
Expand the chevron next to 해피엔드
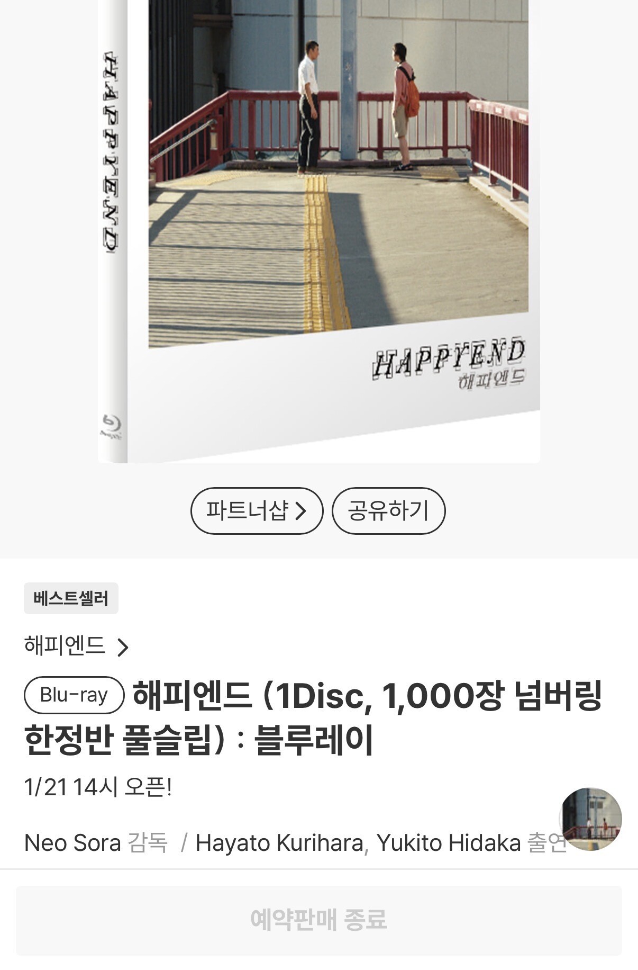pyautogui.click(x=123, y=647)
